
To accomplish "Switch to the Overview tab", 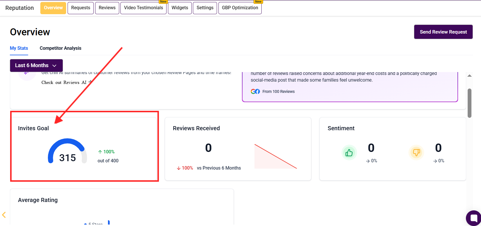I will click(x=53, y=8).
